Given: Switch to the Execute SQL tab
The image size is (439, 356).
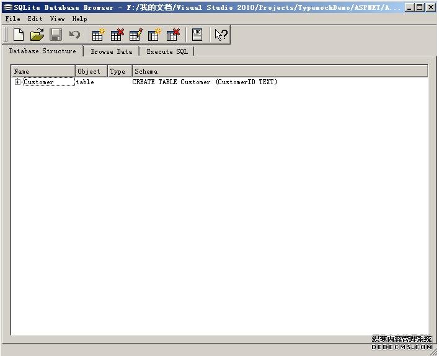Looking at the screenshot, I should click(167, 52).
